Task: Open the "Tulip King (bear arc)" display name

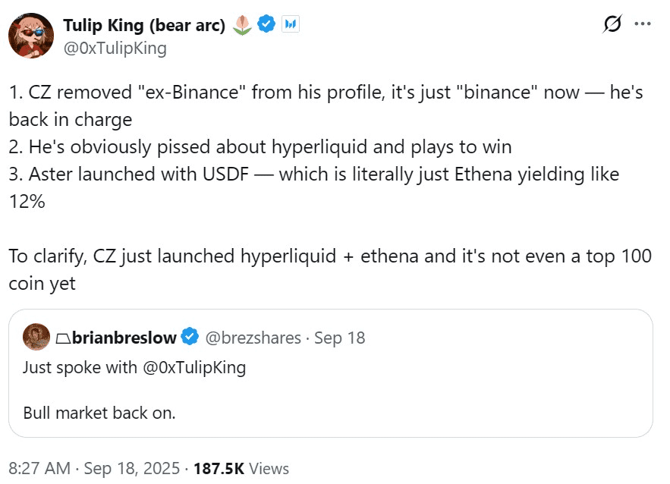Action: [144, 25]
